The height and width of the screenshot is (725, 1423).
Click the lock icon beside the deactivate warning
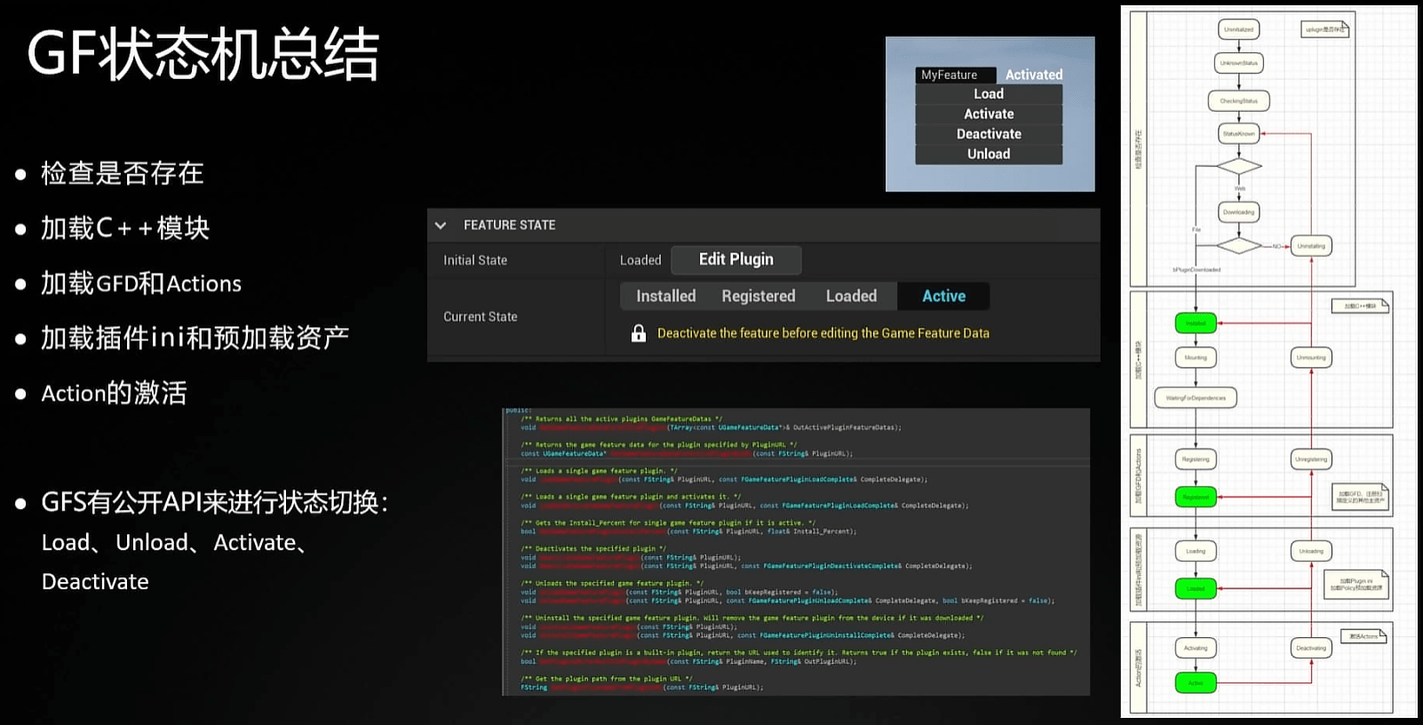point(638,333)
